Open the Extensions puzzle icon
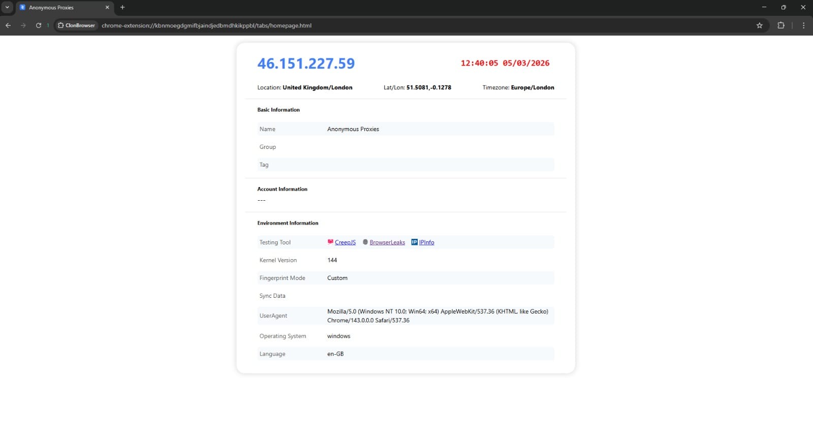 pos(781,25)
